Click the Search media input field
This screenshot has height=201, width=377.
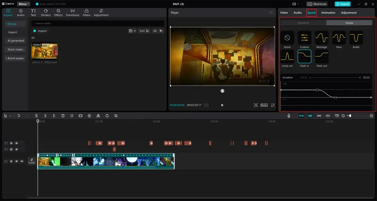tap(97, 23)
